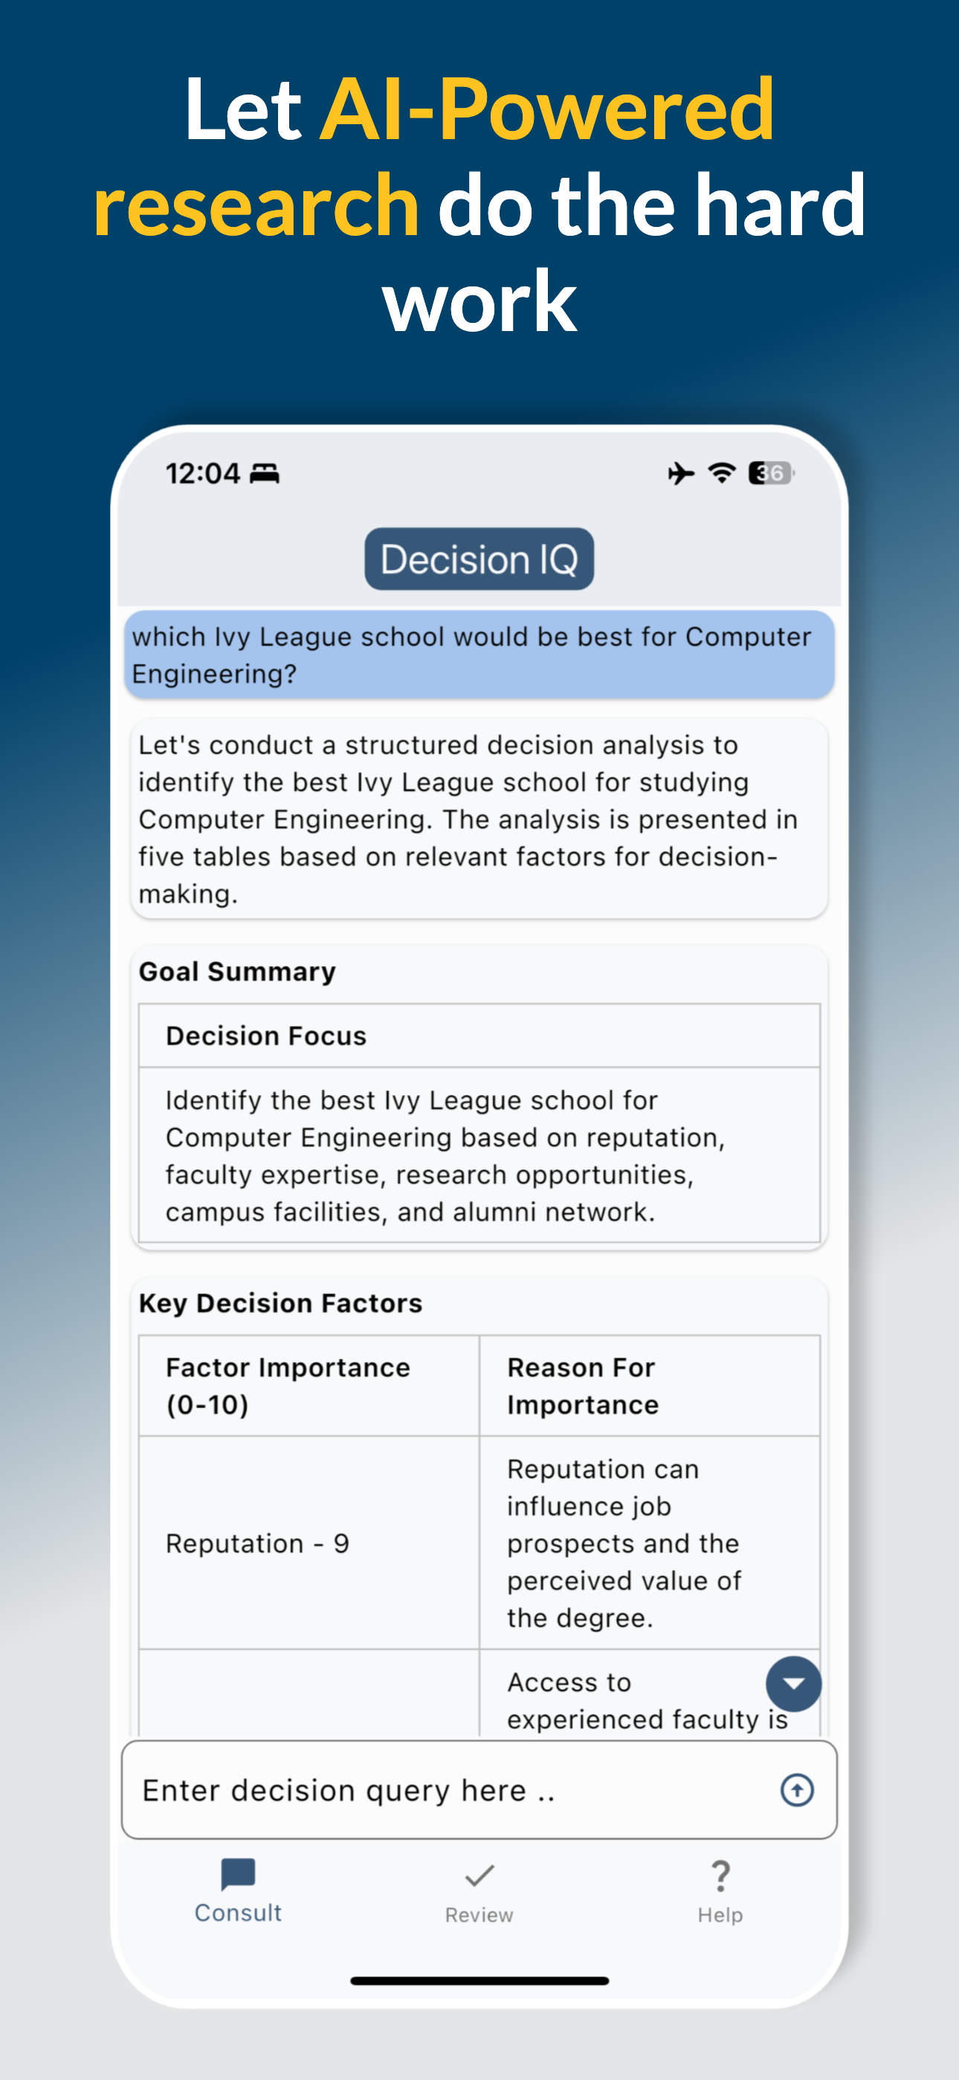The height and width of the screenshot is (2080, 959).
Task: Tap the Wi-Fi status icon
Action: click(722, 473)
